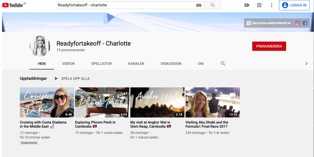This screenshot has width=314, height=157.
Task: Click the search magnifier button
Action: coord(213,5)
